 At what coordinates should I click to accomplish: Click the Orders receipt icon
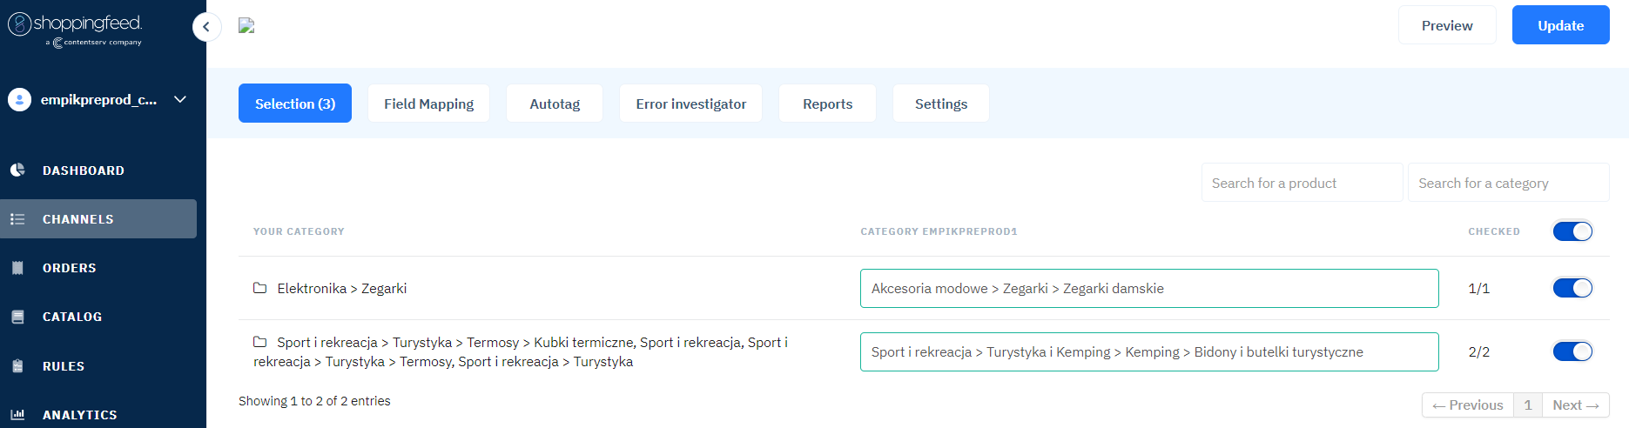click(x=17, y=268)
